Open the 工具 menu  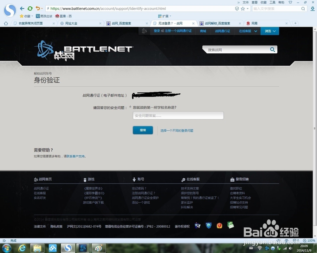pos(272,3)
